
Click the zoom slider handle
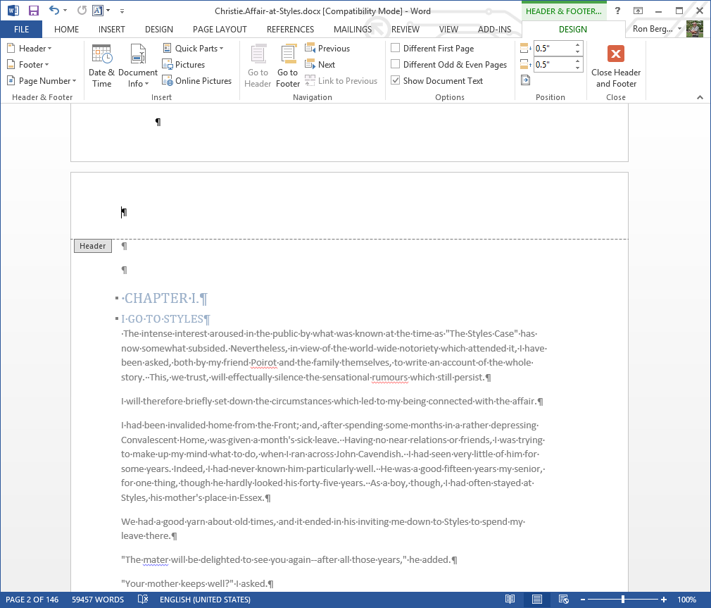623,600
